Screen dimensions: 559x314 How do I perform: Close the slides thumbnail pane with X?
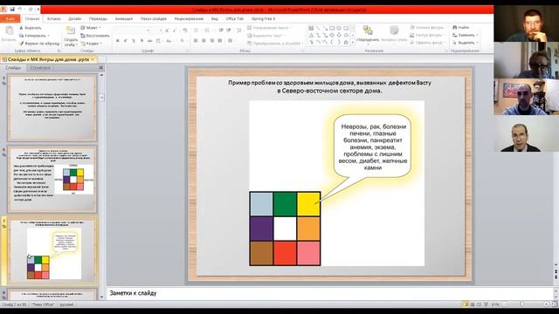tap(101, 67)
